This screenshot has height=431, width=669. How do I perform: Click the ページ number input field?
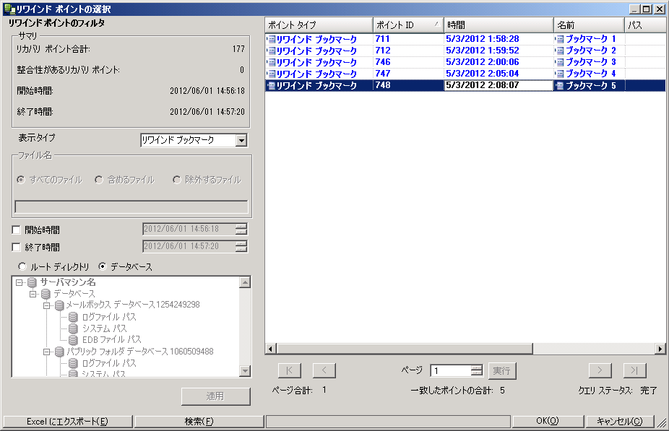pyautogui.click(x=451, y=370)
